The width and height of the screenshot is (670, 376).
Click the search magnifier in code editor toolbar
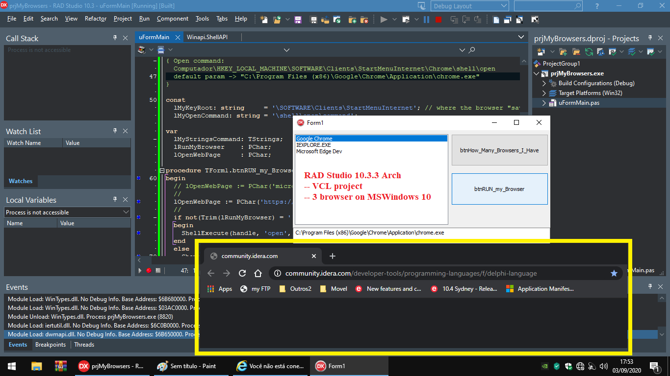(472, 50)
